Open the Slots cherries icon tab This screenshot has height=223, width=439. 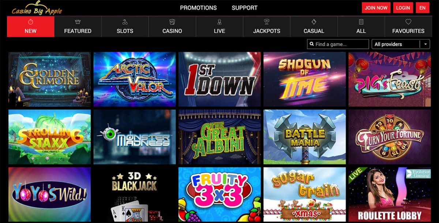[x=125, y=27]
